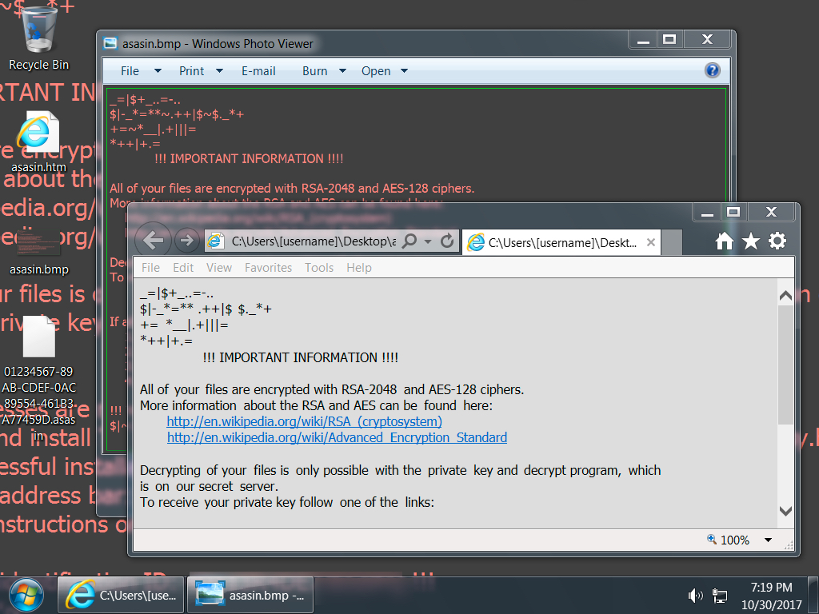Viewport: 819px width, 614px height.
Task: Open Internet Explorer Tools gear menu
Action: 777,241
